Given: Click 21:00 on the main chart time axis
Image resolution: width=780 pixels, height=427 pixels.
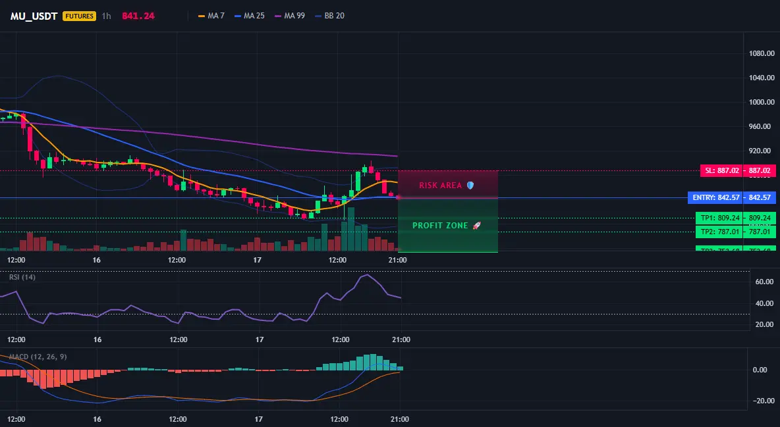Looking at the screenshot, I should tap(397, 260).
